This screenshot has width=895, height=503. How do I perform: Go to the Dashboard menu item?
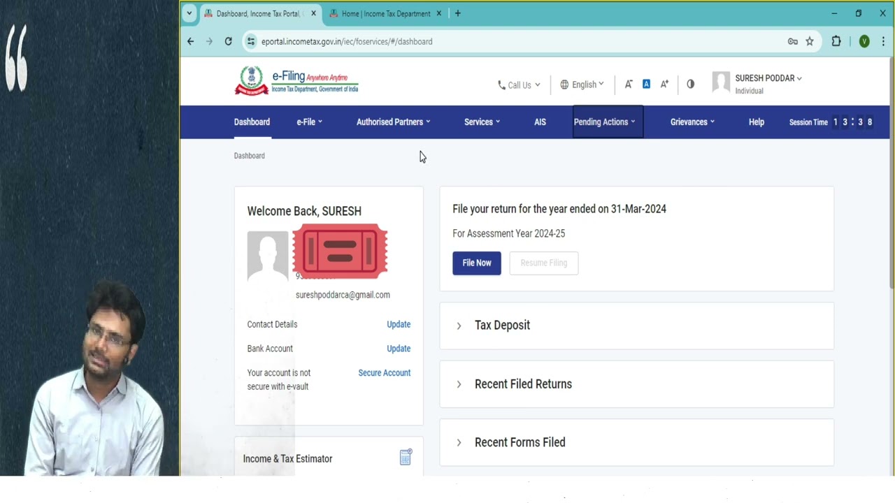pos(252,122)
